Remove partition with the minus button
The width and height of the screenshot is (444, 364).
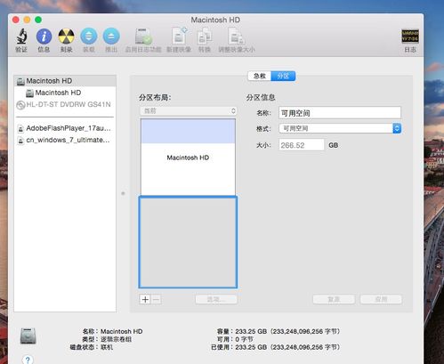click(x=157, y=299)
